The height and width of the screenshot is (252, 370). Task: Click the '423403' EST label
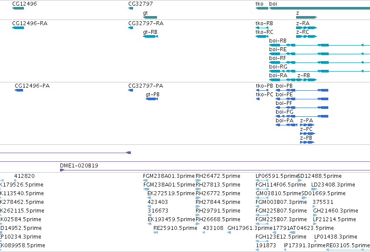pyautogui.click(x=158, y=202)
